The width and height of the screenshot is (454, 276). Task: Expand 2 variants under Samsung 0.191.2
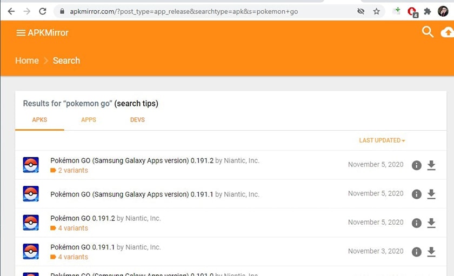tap(72, 171)
